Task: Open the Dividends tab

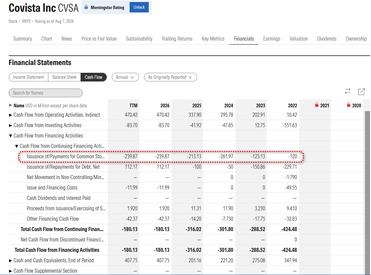Action: tap(327, 39)
